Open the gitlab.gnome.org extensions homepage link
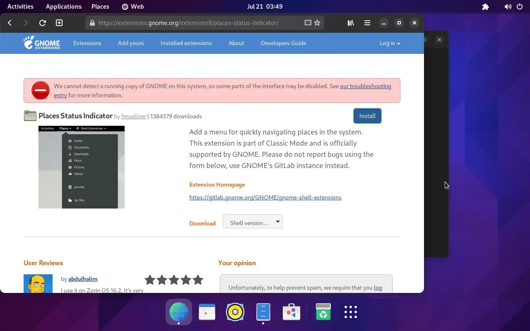Screen dimensions: 530x331 (265, 197)
